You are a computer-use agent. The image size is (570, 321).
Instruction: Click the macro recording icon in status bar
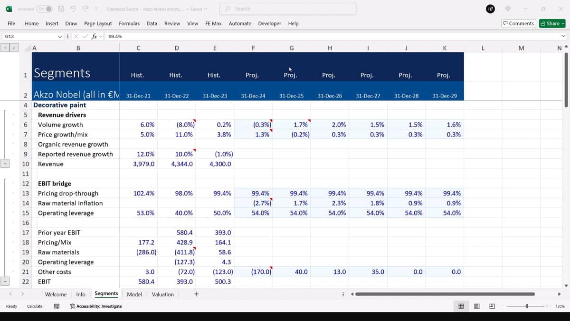pos(57,306)
